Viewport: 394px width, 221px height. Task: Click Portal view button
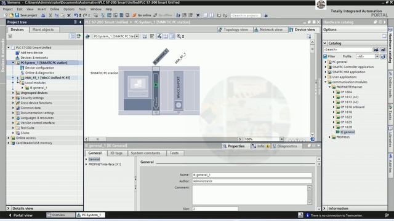(20, 215)
